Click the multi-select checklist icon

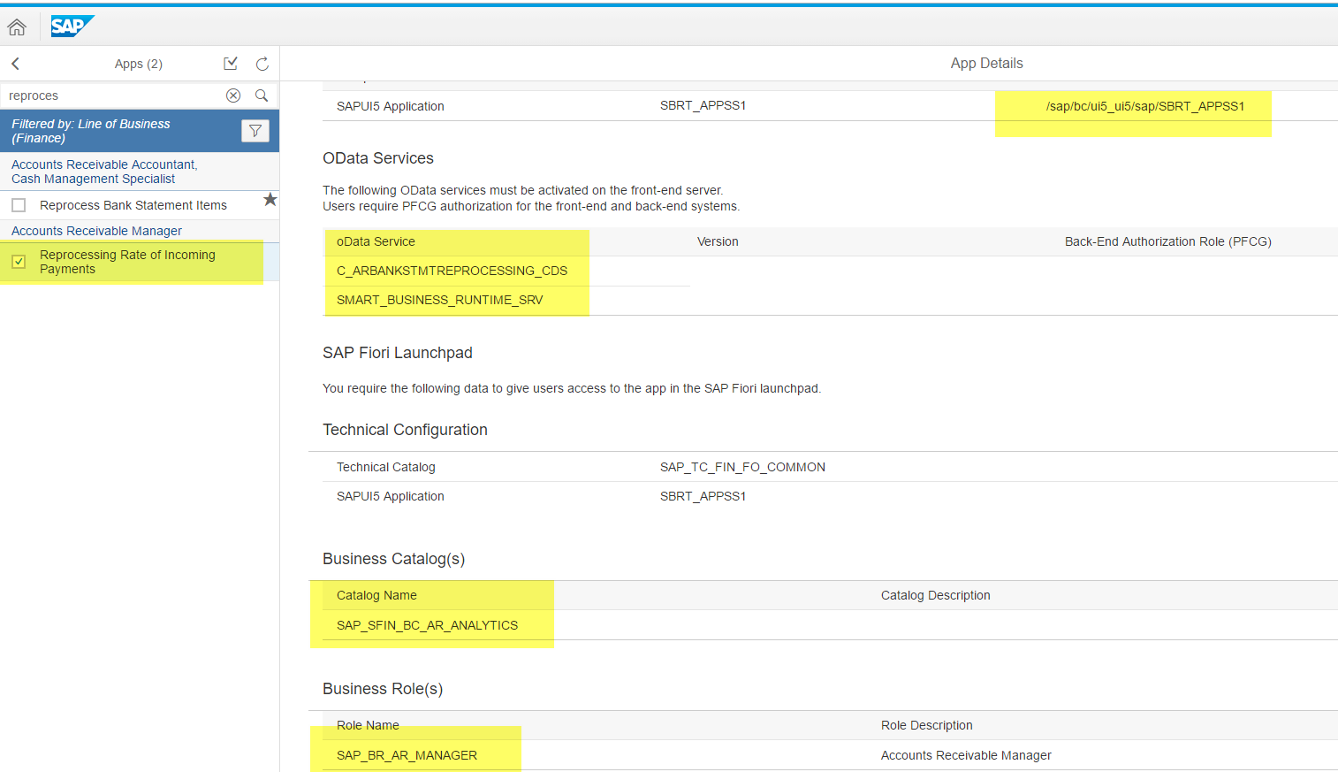[231, 64]
